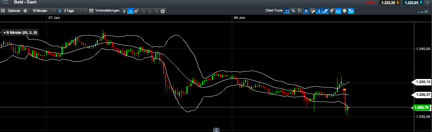The width and height of the screenshot is (432, 132).
Task: Select the text annotation tool
Action: (x=300, y=11)
